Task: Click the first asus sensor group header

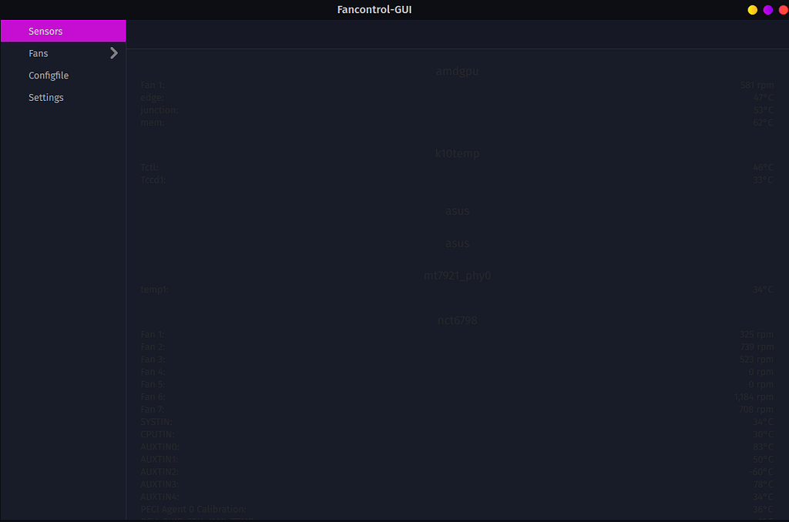Action: (x=457, y=210)
